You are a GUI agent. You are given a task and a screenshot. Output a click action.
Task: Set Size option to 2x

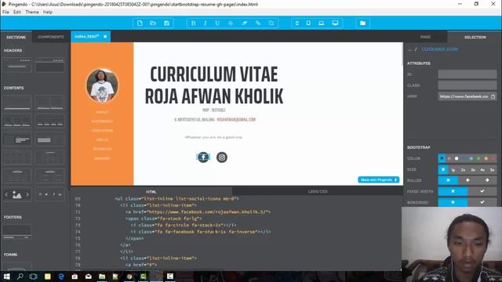click(463, 170)
